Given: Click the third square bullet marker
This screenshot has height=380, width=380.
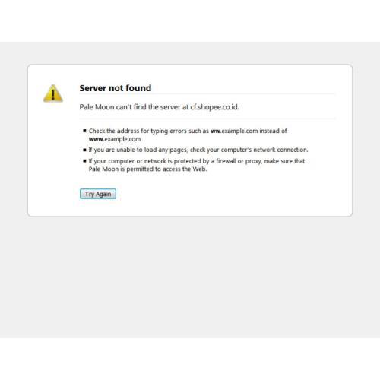Looking at the screenshot, I should click(x=84, y=161).
